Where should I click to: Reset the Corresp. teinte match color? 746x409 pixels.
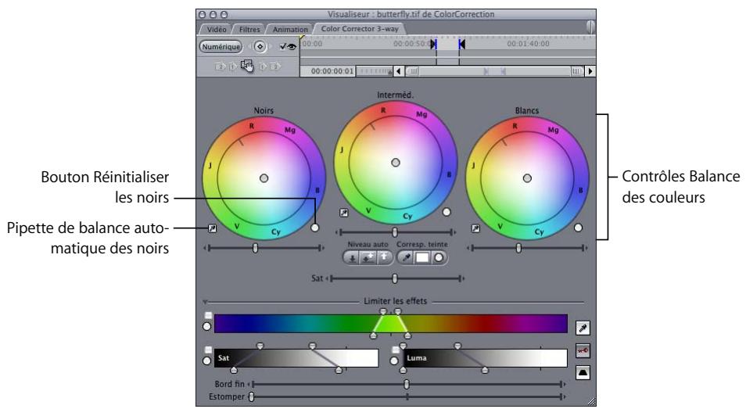[439, 258]
